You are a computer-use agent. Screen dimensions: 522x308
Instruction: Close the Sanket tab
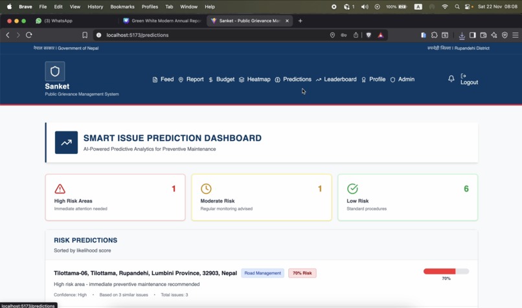pyautogui.click(x=287, y=21)
